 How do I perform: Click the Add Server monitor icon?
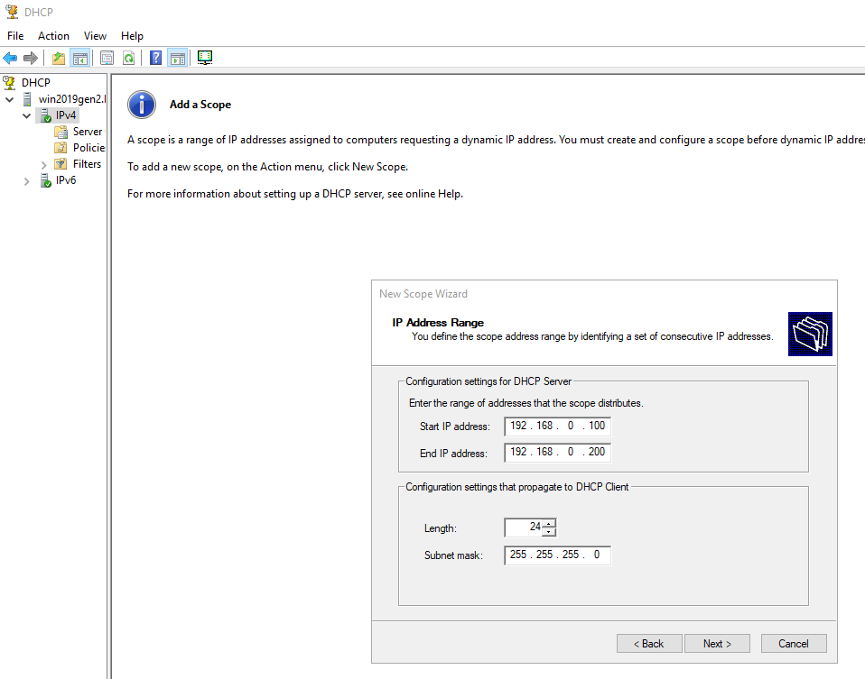coord(205,58)
